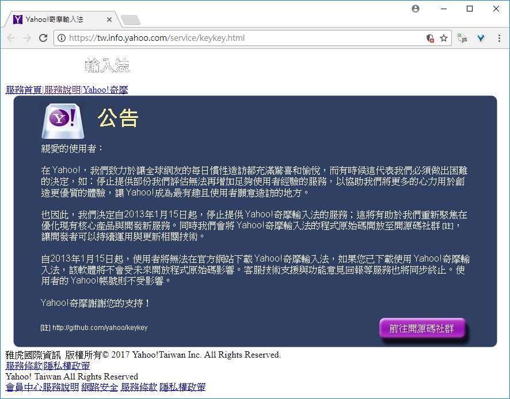Close the Yahoo!奇摩輸入法 tab
The height and width of the screenshot is (399, 510).
[x=111, y=20]
